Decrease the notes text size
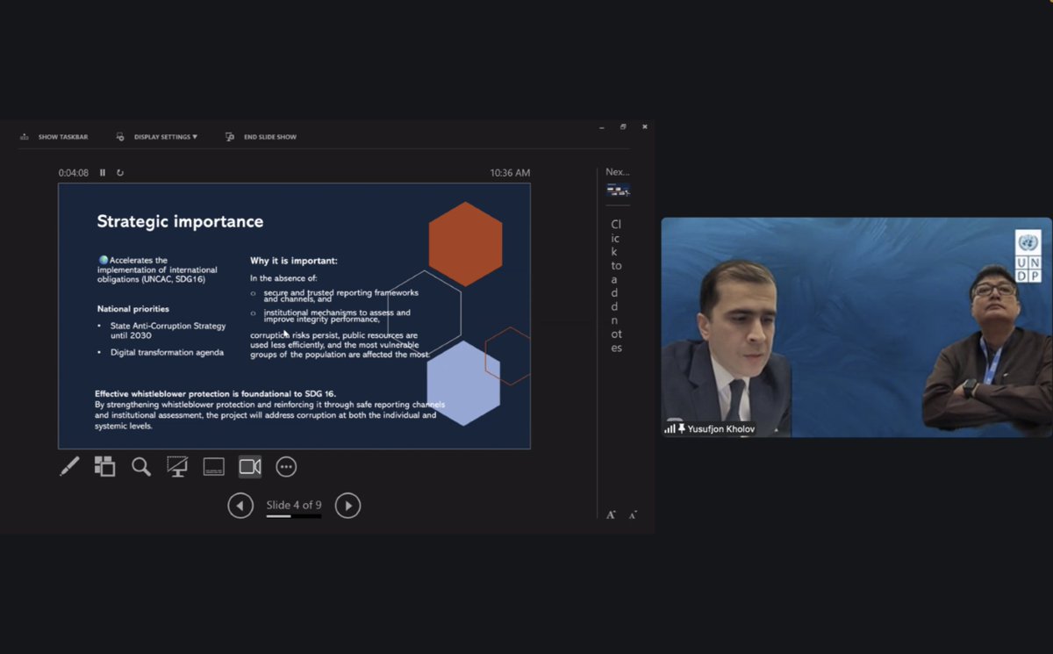This screenshot has width=1053, height=654. point(633,514)
